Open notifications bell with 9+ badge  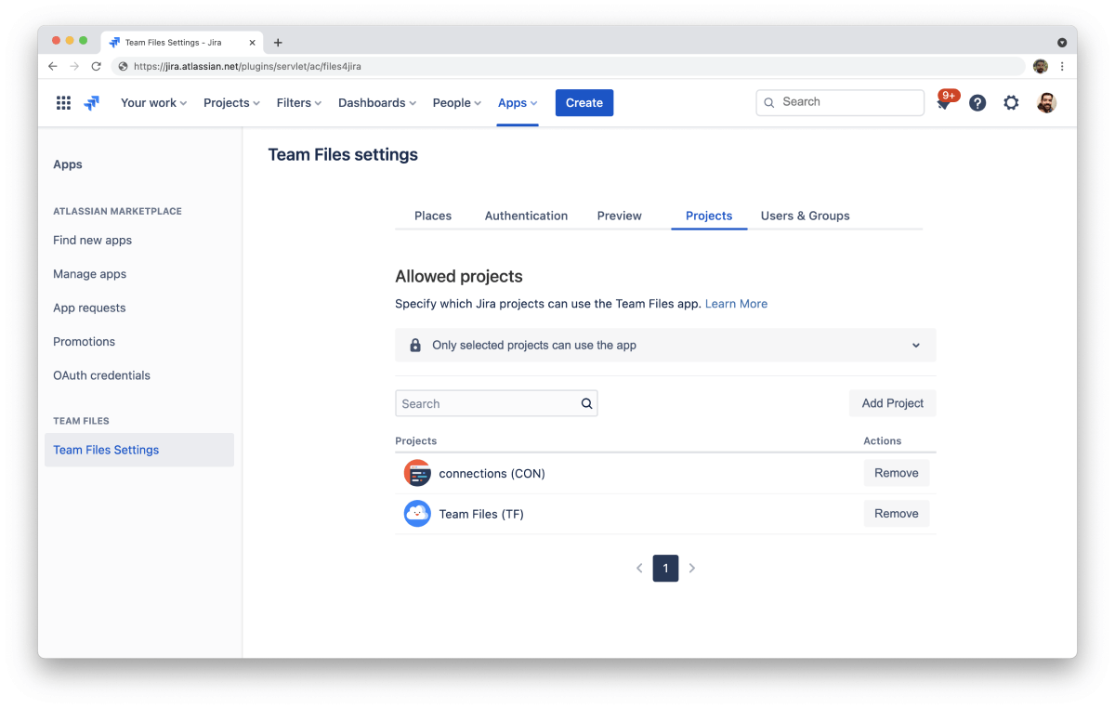(944, 102)
